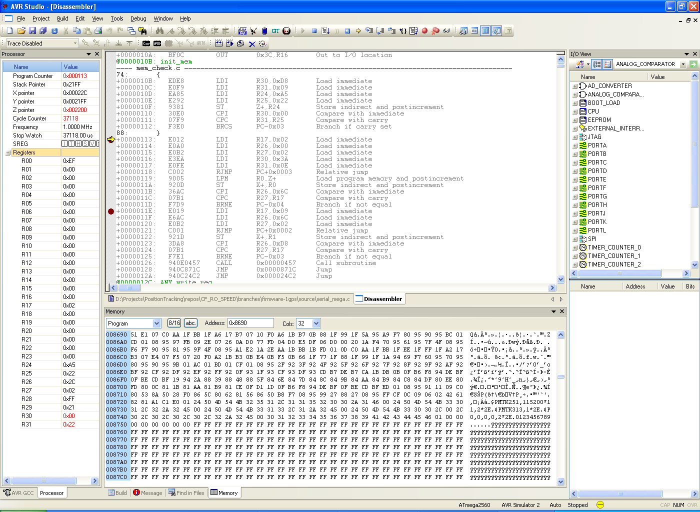Close the Memory panel

click(562, 311)
